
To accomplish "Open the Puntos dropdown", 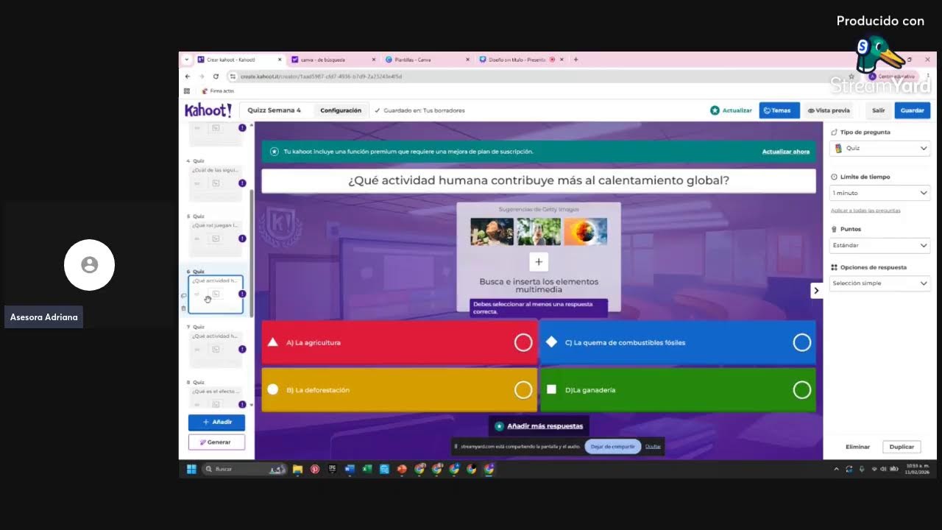I will (x=879, y=245).
